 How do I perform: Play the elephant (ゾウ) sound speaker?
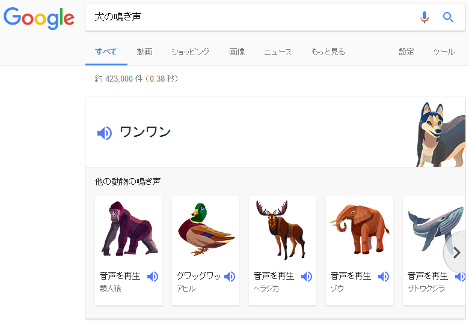click(x=384, y=277)
